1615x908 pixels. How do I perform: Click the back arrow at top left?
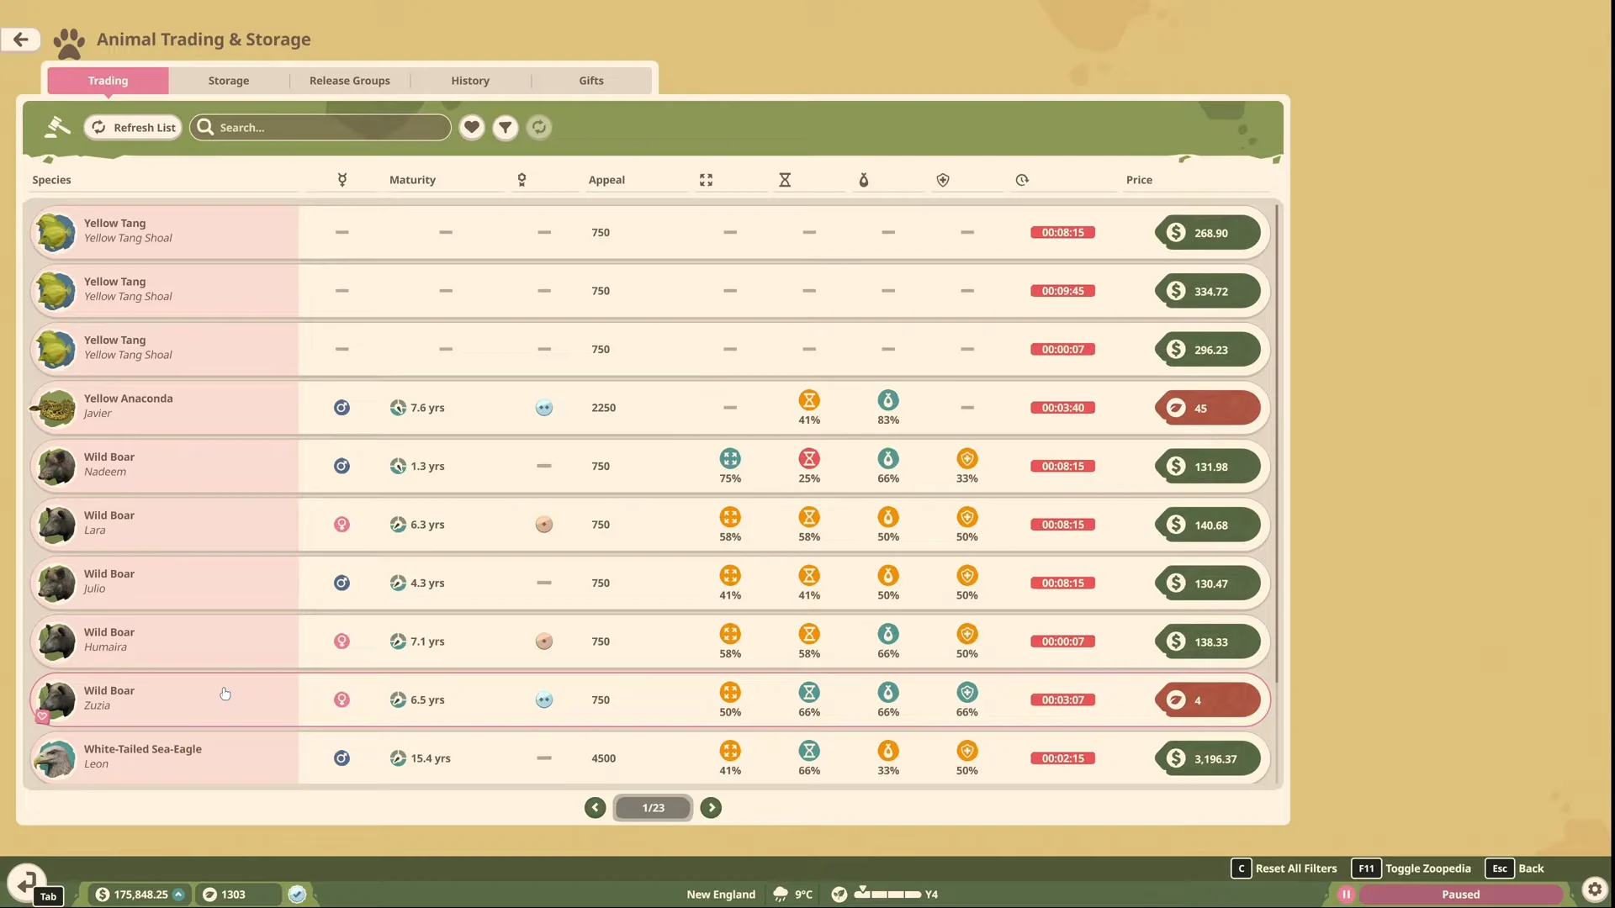pyautogui.click(x=20, y=39)
